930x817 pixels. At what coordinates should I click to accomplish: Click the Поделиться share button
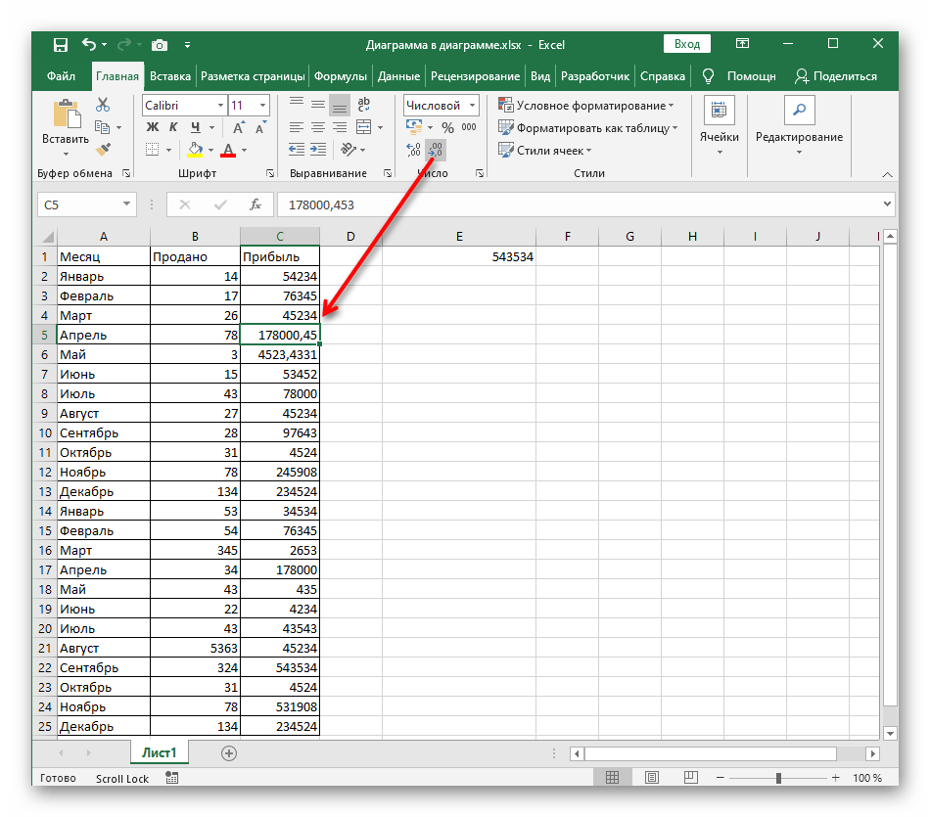coord(836,76)
